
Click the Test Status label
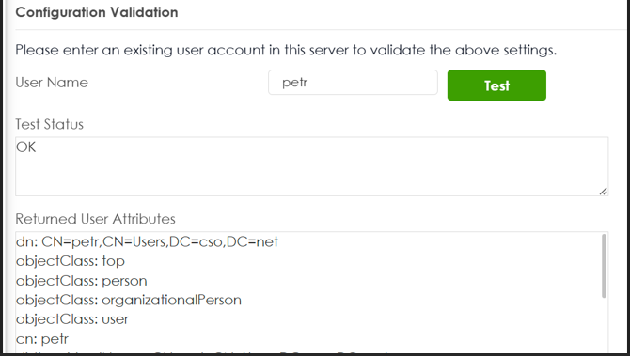pyautogui.click(x=50, y=124)
